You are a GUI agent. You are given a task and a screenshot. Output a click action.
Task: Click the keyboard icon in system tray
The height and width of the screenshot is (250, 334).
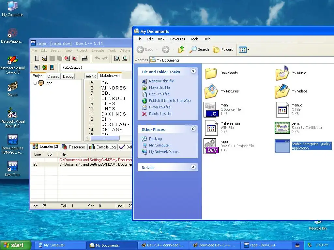[x=297, y=245]
